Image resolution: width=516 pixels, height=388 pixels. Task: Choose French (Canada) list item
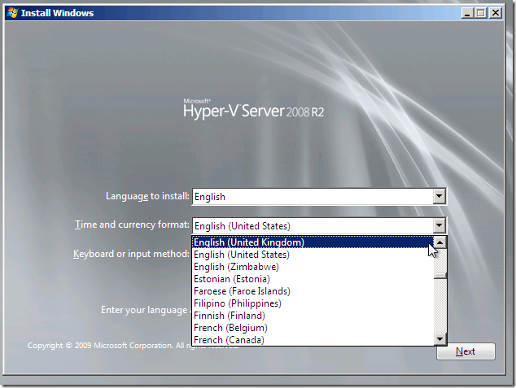pyautogui.click(x=309, y=340)
